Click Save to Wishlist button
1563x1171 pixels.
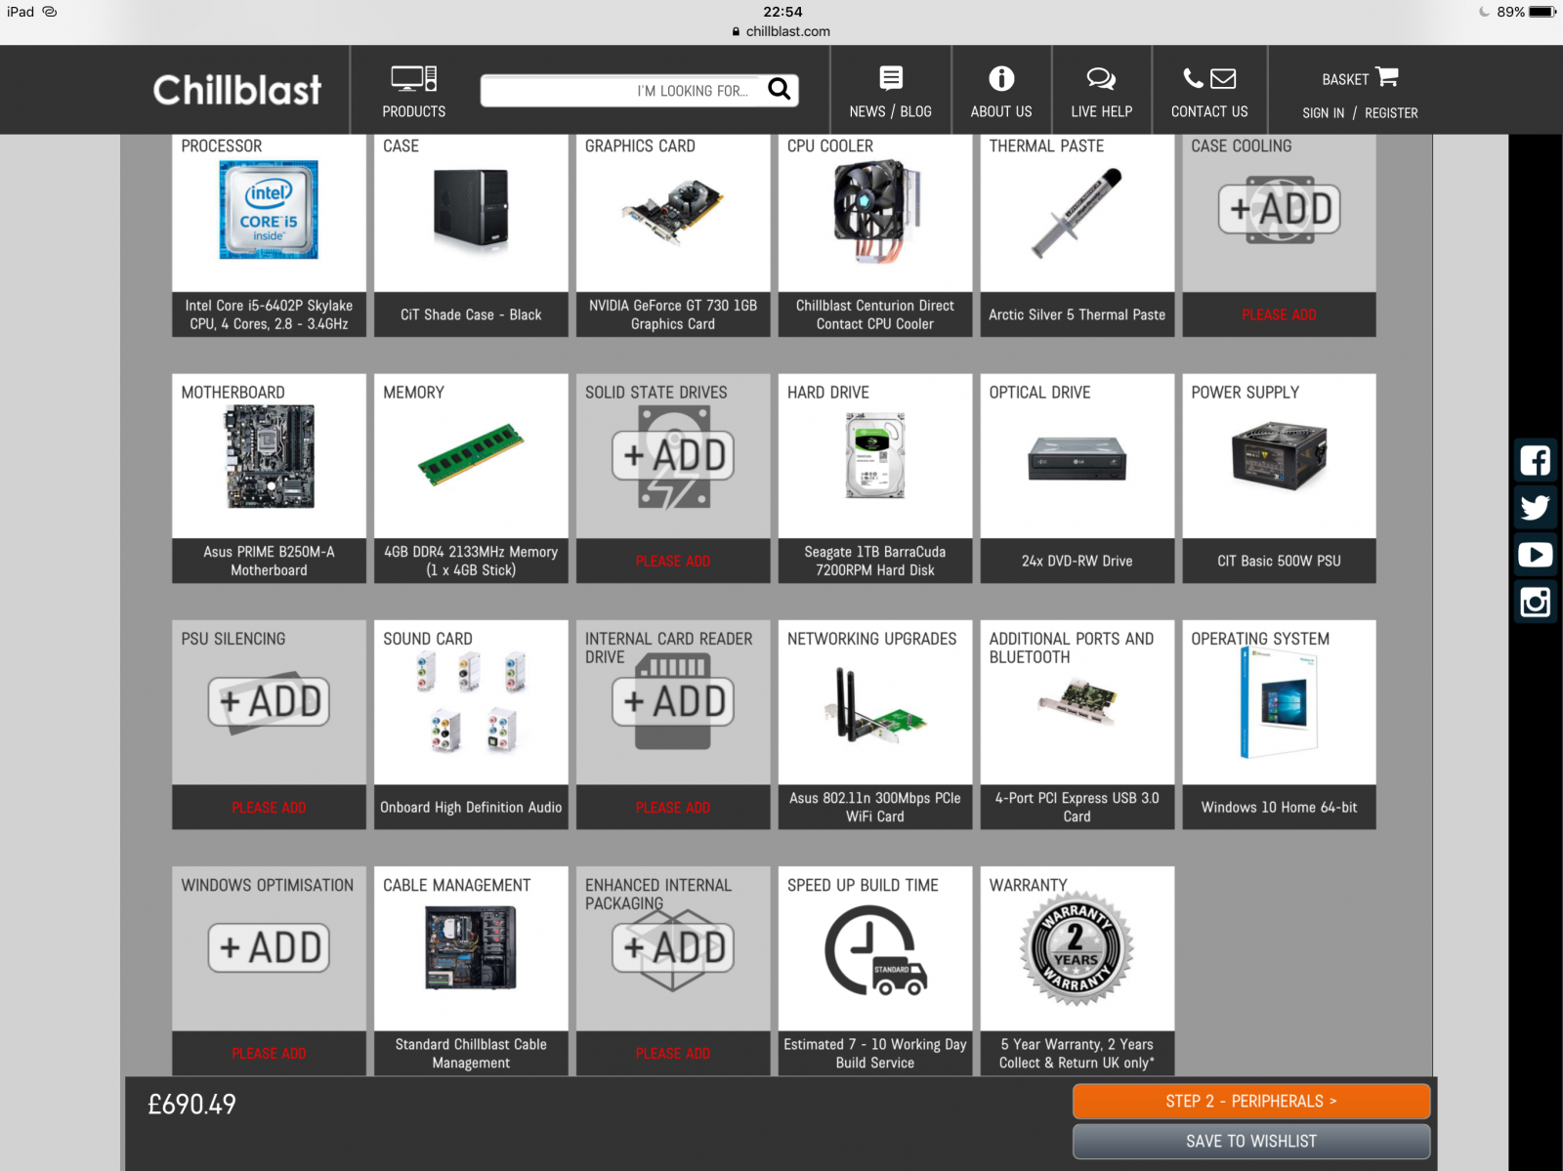click(1250, 1141)
